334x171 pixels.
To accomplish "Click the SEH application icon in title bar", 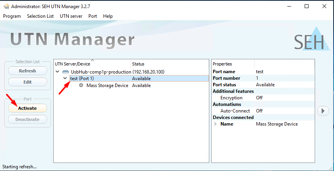I will (x=7, y=7).
